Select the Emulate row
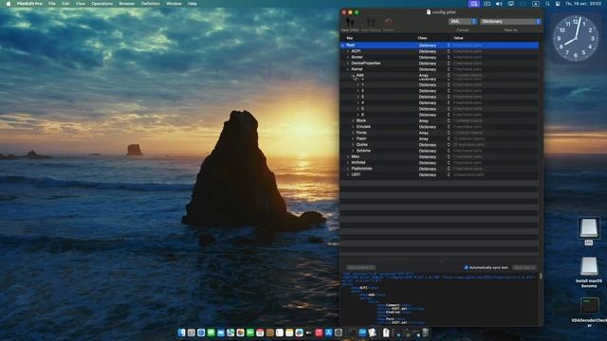The height and width of the screenshot is (341, 607). pos(439,126)
